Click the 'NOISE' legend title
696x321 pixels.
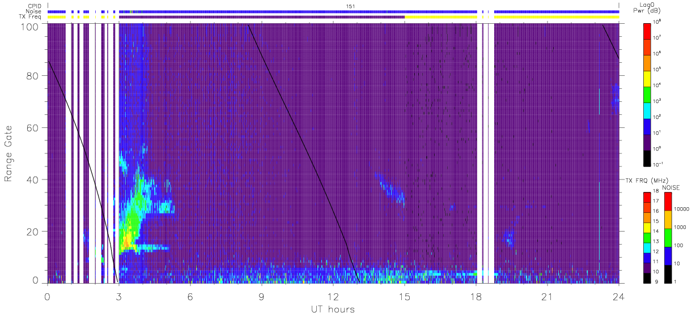(670, 187)
